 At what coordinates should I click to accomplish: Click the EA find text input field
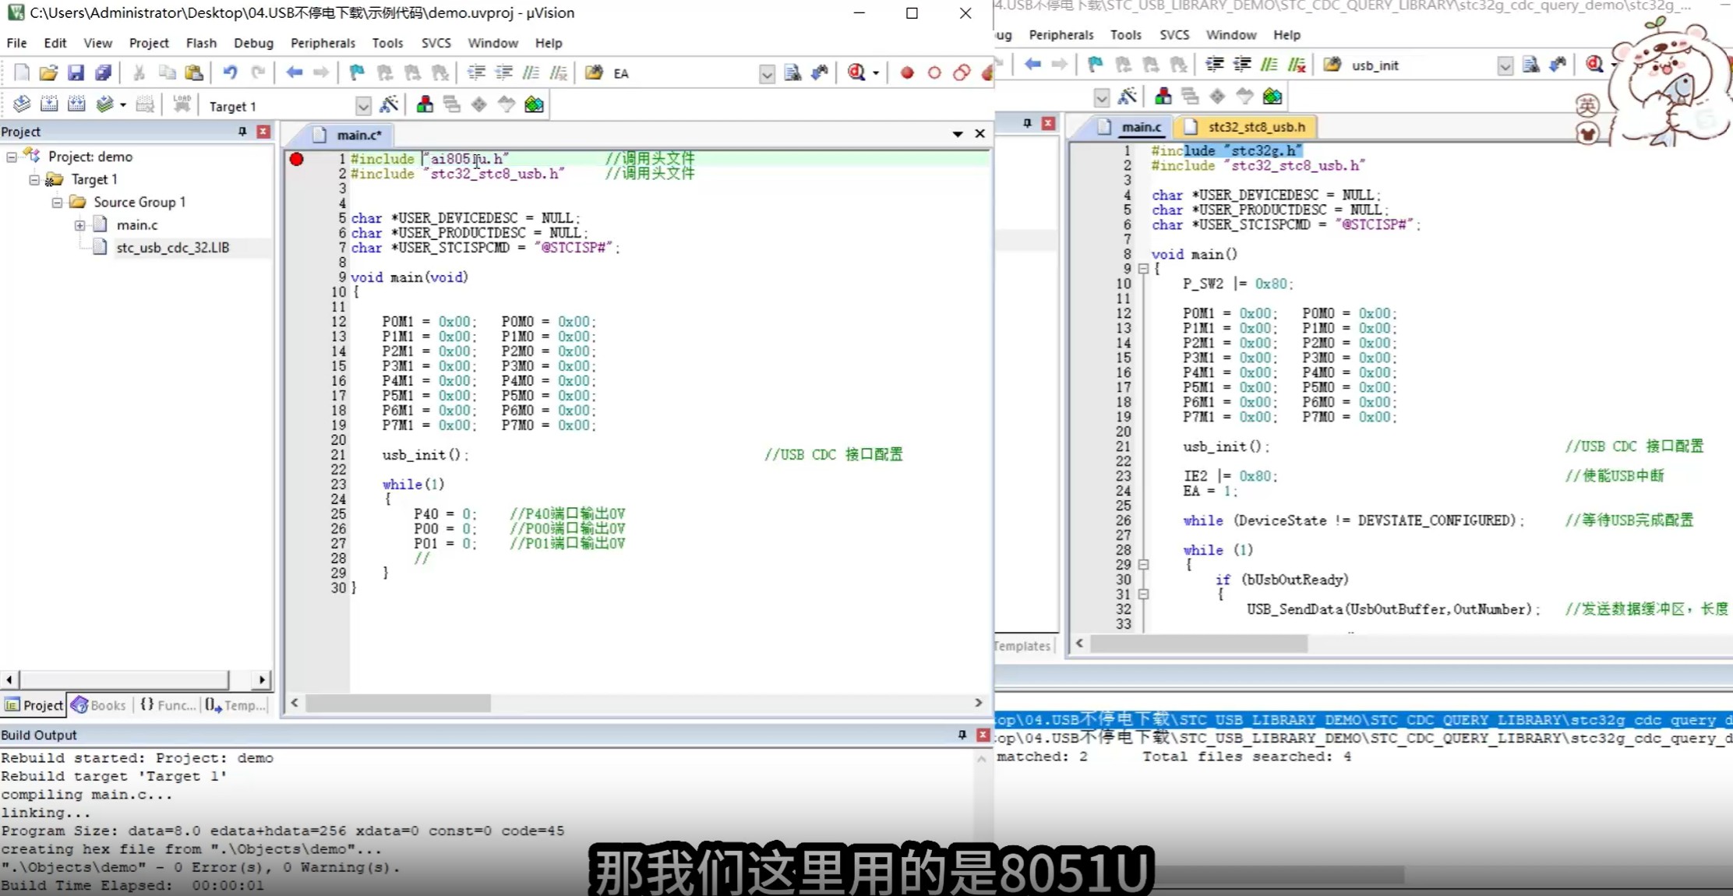pyautogui.click(x=684, y=73)
